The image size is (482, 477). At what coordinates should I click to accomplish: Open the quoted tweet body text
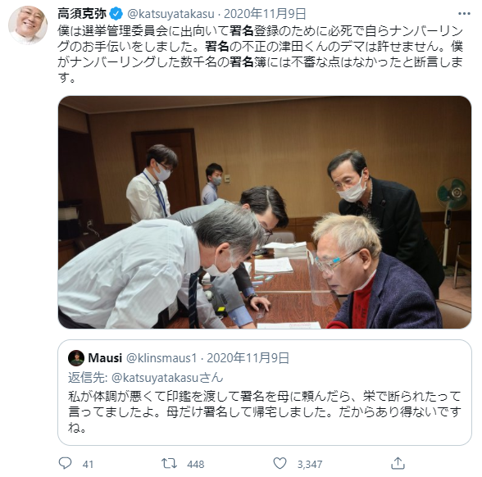(x=264, y=411)
